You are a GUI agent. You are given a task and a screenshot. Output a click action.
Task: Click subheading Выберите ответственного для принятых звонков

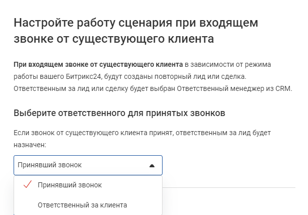coord(119,113)
